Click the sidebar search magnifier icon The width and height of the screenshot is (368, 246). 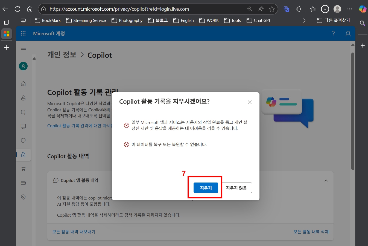click(362, 23)
